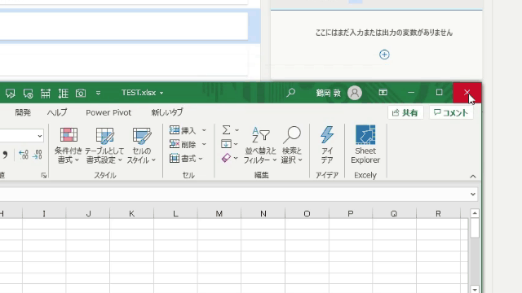Switch to the Power Pivot tab
The image size is (522, 293).
[x=108, y=112]
